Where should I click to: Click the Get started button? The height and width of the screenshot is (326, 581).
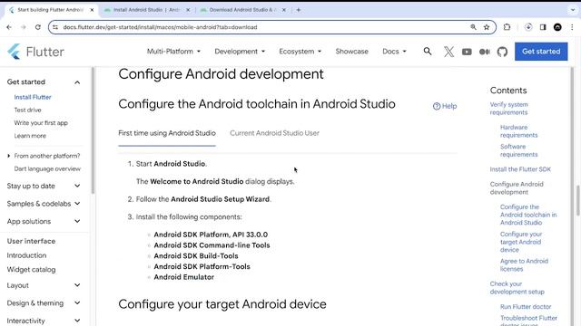pos(541,52)
